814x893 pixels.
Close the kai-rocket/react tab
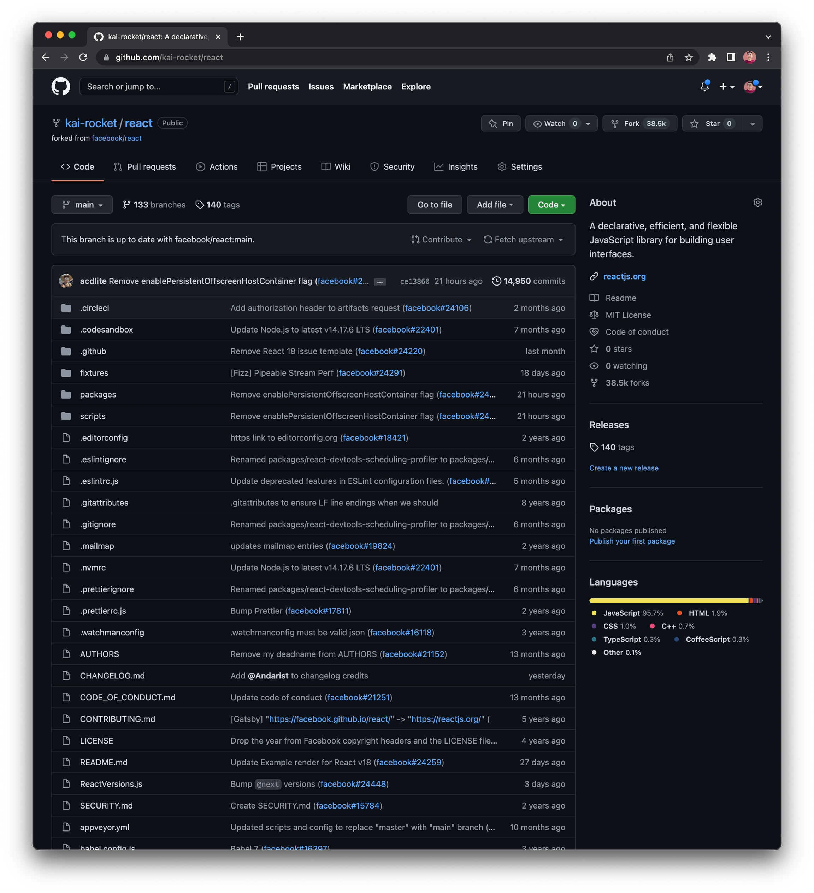(218, 37)
